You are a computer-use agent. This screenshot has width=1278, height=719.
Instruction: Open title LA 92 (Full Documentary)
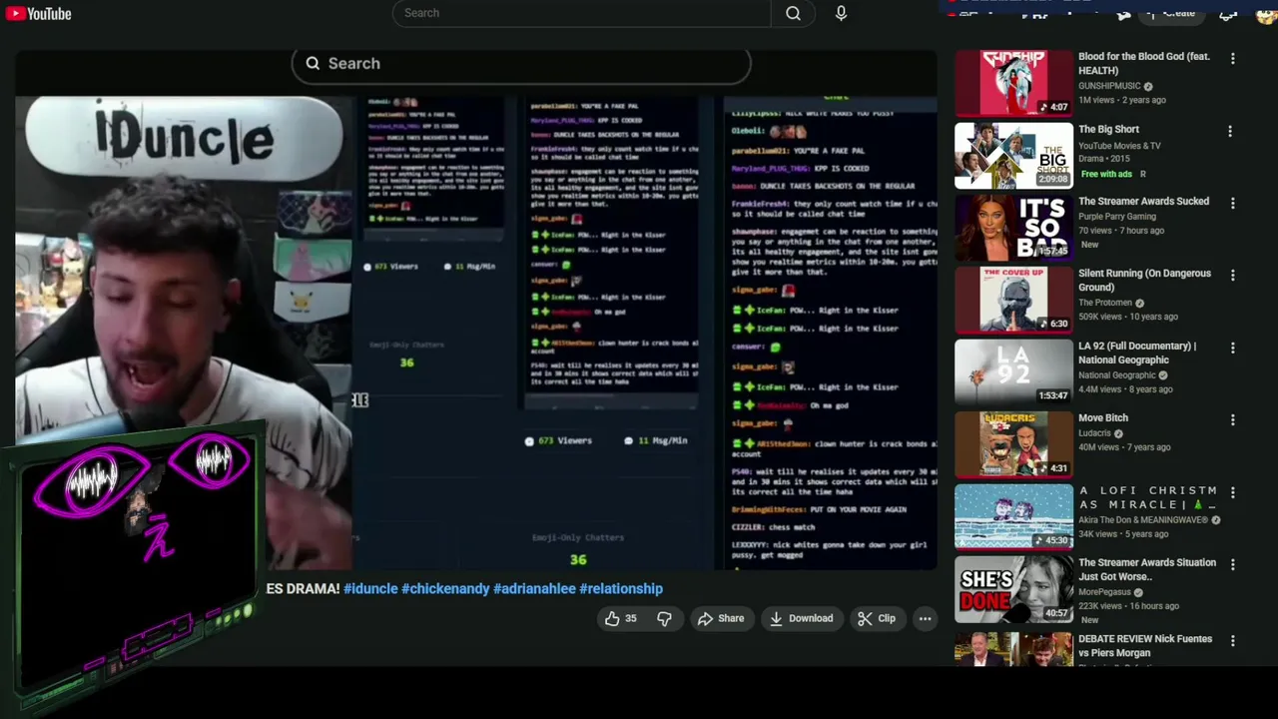click(x=1137, y=353)
